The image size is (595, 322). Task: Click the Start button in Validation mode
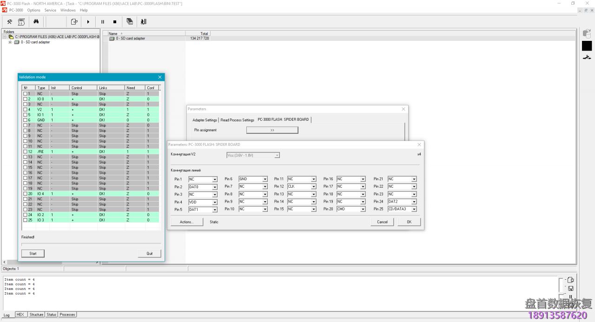(x=33, y=253)
